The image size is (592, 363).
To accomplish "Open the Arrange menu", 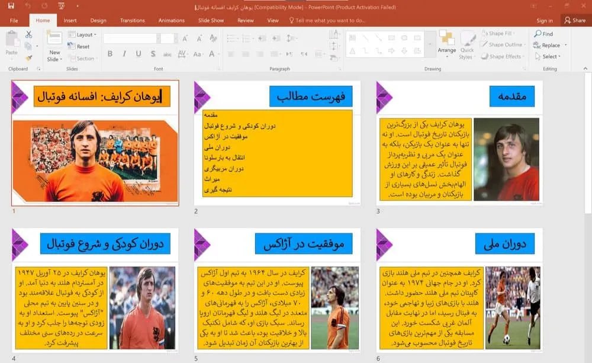I will pos(446,44).
